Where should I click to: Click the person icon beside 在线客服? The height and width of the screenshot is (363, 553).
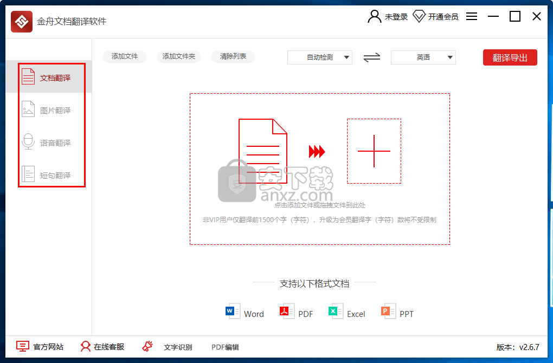85,346
